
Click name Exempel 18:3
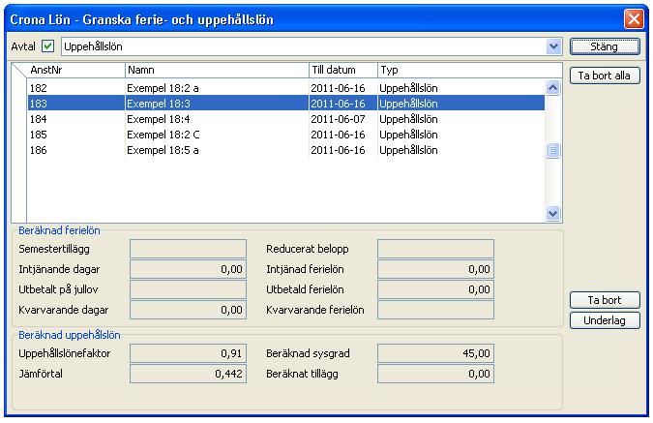pos(159,104)
